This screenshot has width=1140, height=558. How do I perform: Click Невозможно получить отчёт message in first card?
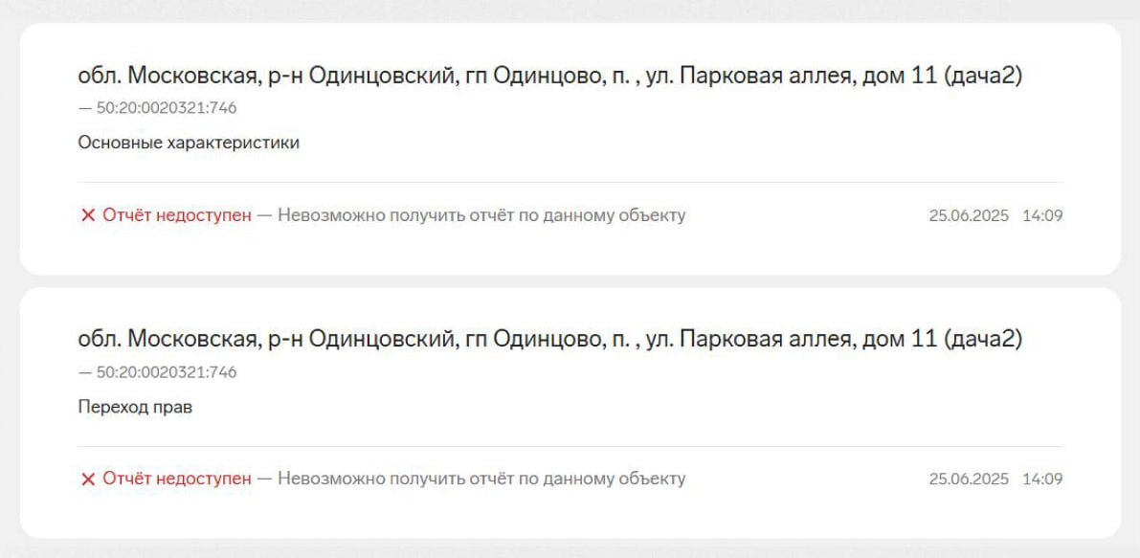coord(481,215)
